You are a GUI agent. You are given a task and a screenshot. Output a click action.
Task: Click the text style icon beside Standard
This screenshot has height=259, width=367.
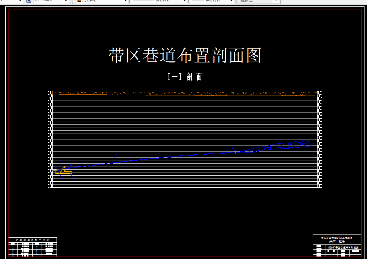[29, 1]
